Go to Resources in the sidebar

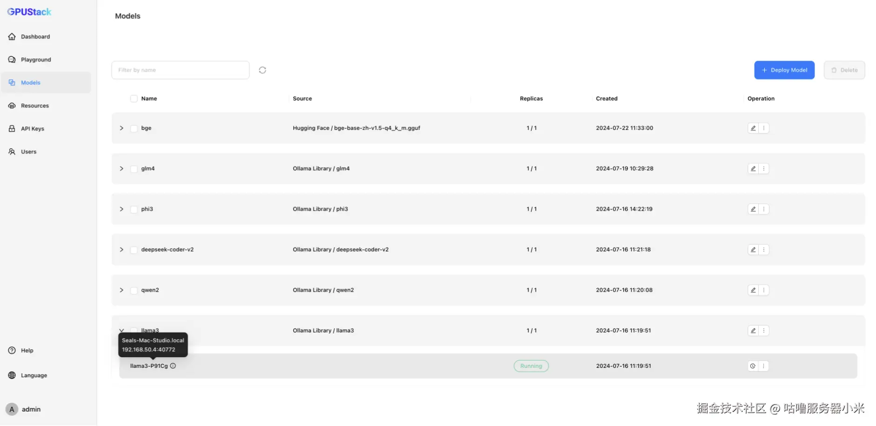(x=34, y=106)
